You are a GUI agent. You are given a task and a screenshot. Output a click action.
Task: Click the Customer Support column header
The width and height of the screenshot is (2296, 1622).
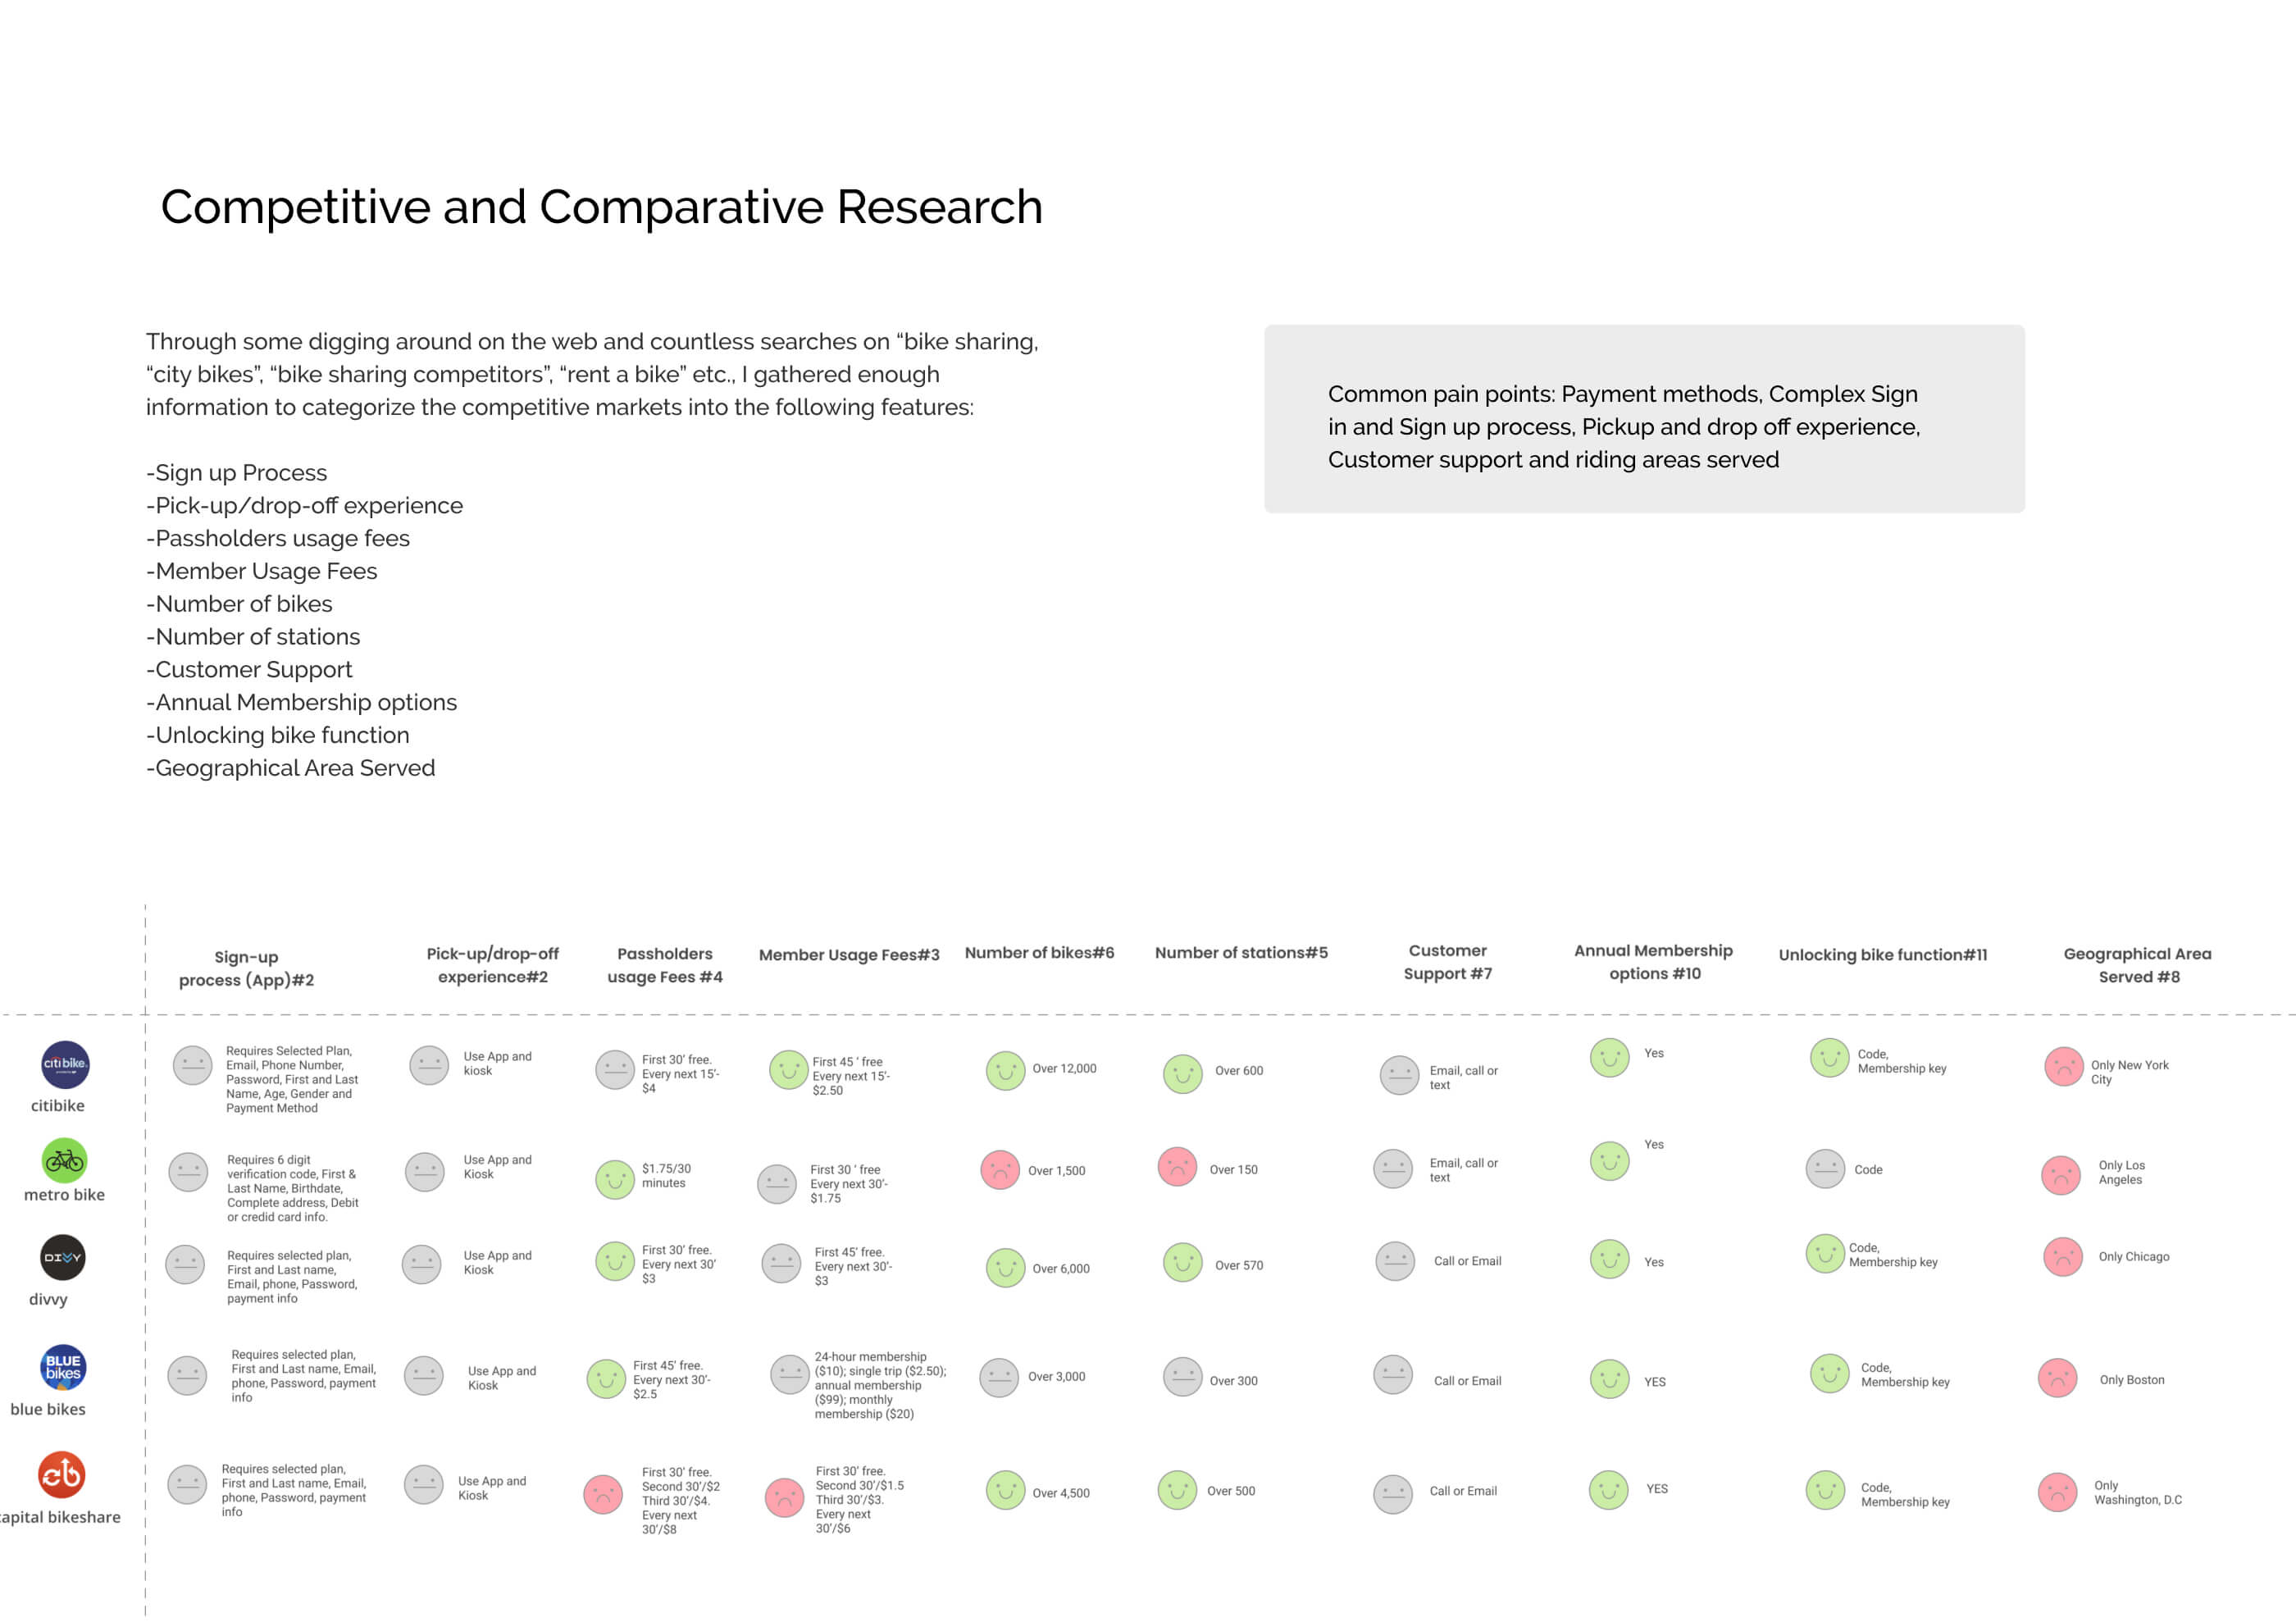pyautogui.click(x=1447, y=962)
